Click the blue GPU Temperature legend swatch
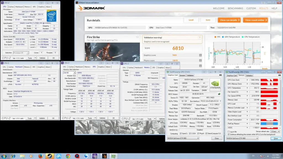283x159 pixels. coord(223,37)
